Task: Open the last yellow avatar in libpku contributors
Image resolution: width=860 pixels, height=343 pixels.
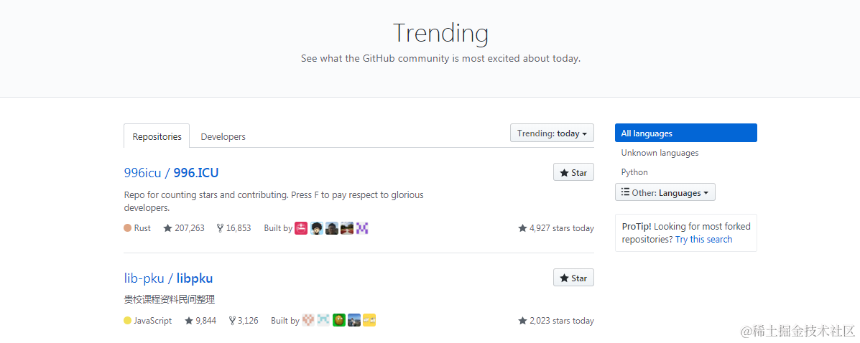Action: point(369,320)
